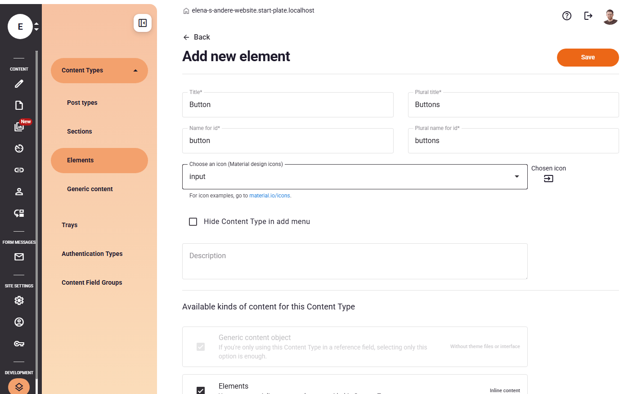Click the pencil edit icon in sidebar

19,84
